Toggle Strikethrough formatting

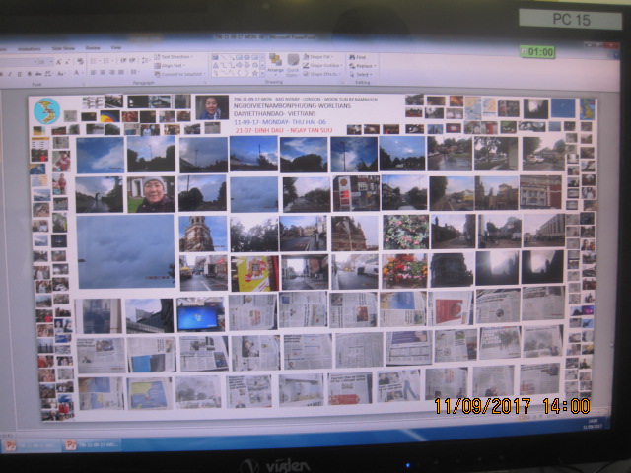[x=38, y=74]
